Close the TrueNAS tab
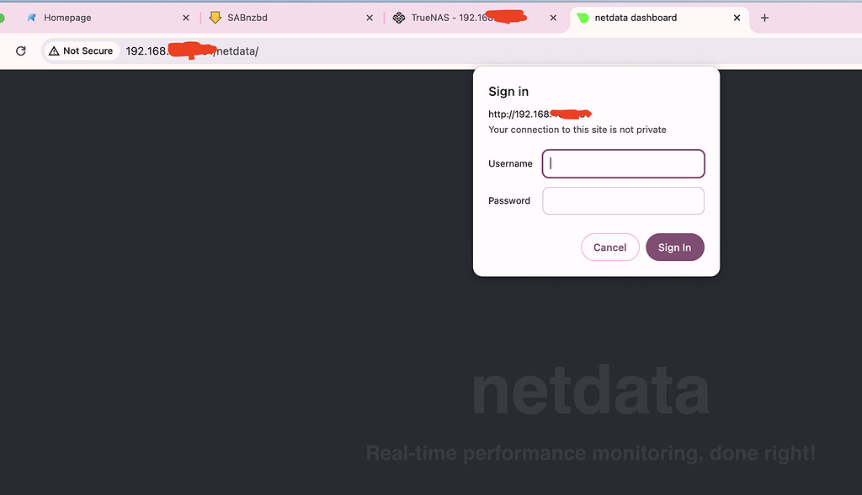This screenshot has width=862, height=495. 553,18
